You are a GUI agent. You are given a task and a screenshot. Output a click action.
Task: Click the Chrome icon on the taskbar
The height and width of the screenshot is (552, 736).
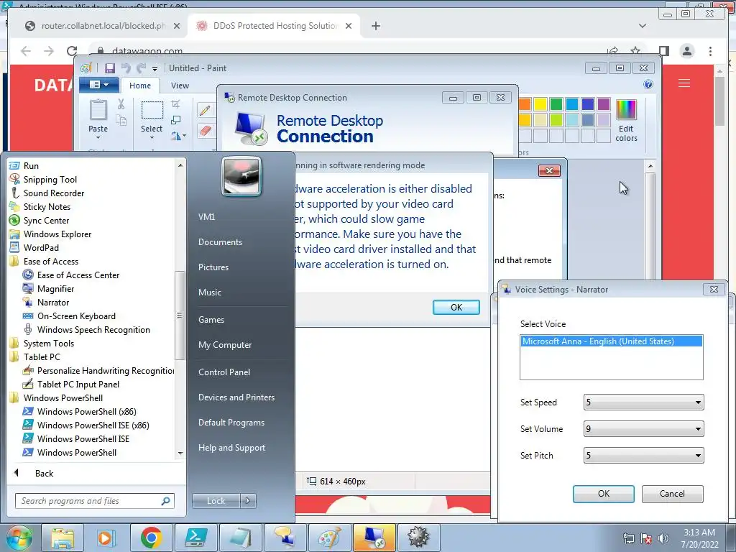tap(151, 538)
